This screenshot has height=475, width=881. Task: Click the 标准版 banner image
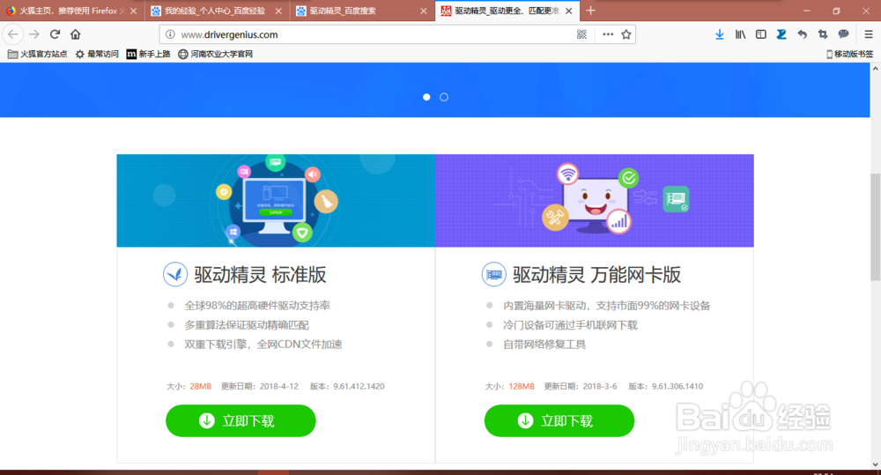(x=276, y=201)
